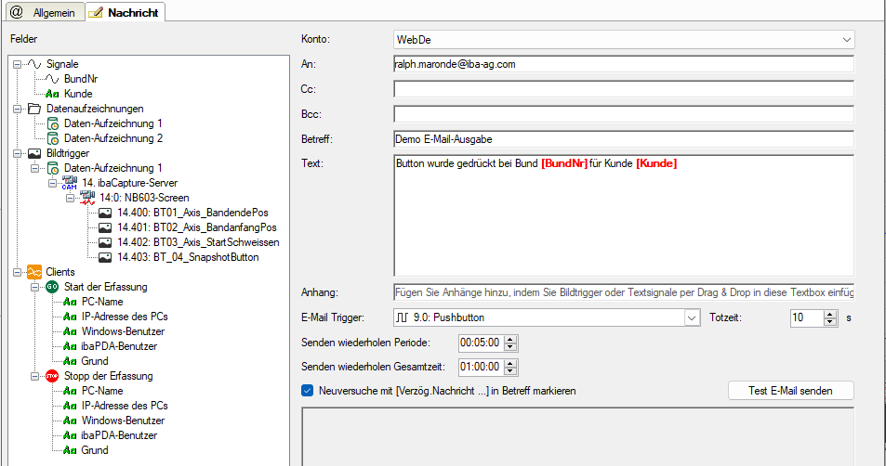The height and width of the screenshot is (466, 886).
Task: Click into the empty Bcc field
Action: tap(624, 114)
